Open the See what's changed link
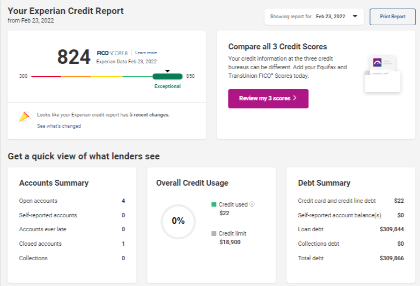Viewport: 420px width, 286px height. 58,126
